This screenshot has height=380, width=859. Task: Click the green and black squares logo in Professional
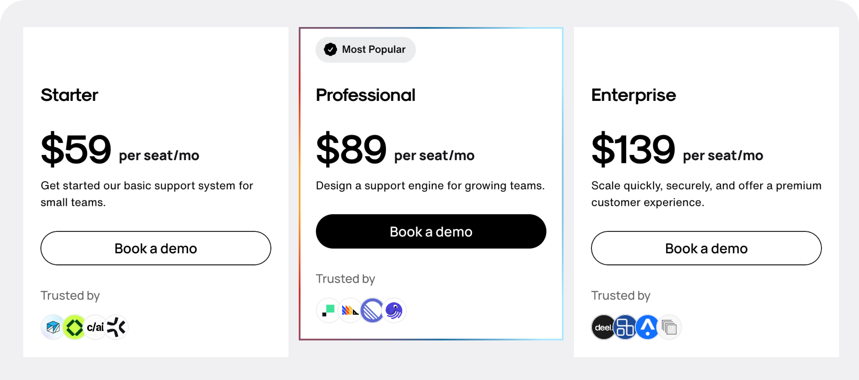click(328, 310)
